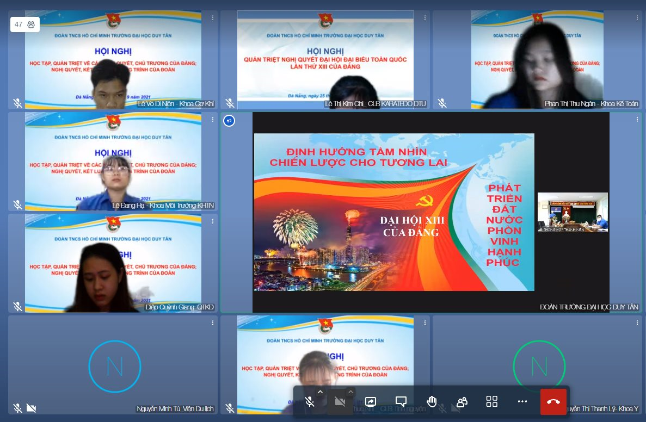Open tile menu for Nguyễn Thị Thanh Lý
The width and height of the screenshot is (646, 422).
[637, 323]
